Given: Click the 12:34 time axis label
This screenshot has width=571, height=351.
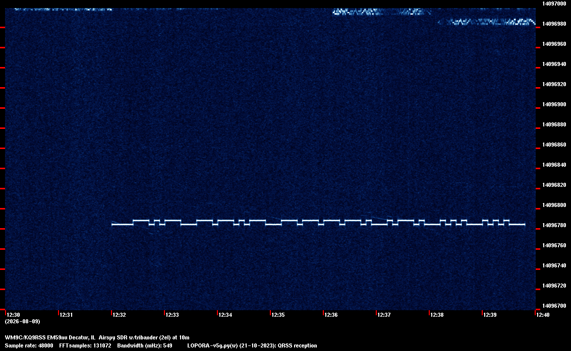Looking at the screenshot, I should click(x=225, y=315).
